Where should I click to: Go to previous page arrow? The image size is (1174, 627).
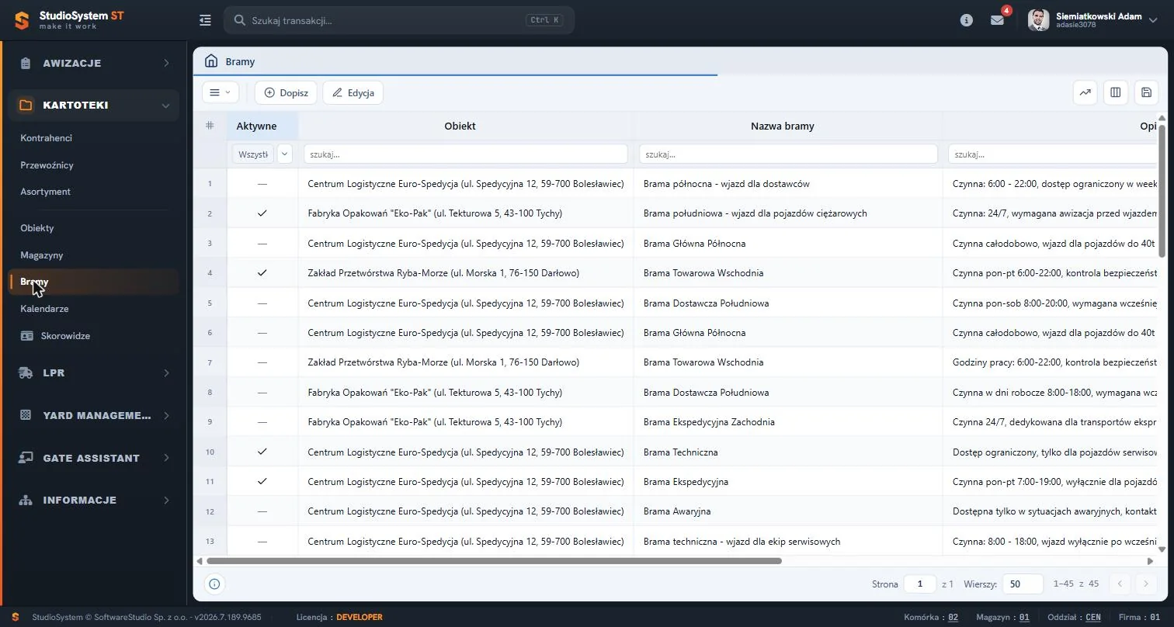tap(1120, 584)
